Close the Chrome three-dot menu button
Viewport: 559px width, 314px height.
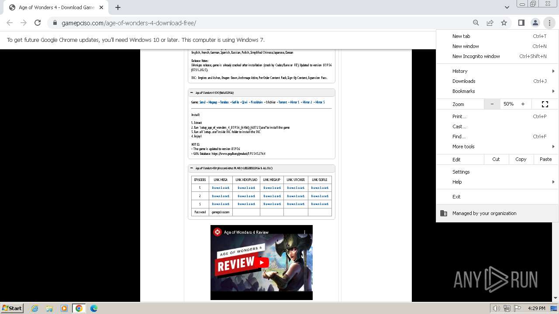pyautogui.click(x=549, y=23)
